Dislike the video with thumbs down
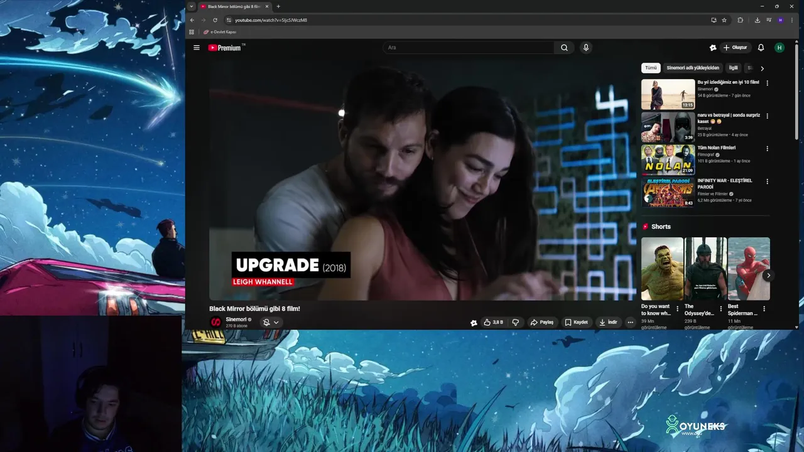804x452 pixels. (x=516, y=322)
